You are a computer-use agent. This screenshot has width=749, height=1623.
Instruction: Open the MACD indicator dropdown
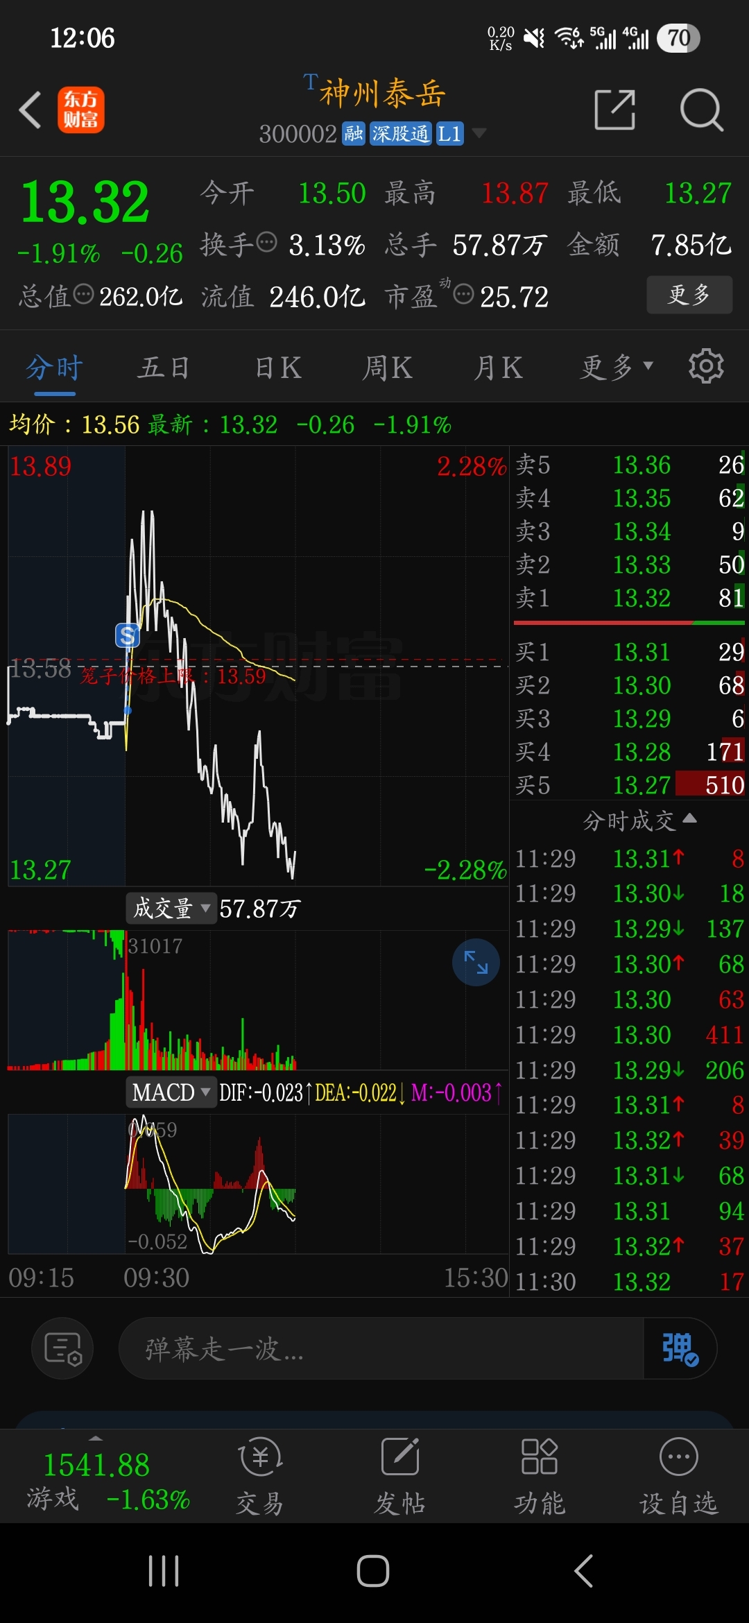tap(171, 1092)
